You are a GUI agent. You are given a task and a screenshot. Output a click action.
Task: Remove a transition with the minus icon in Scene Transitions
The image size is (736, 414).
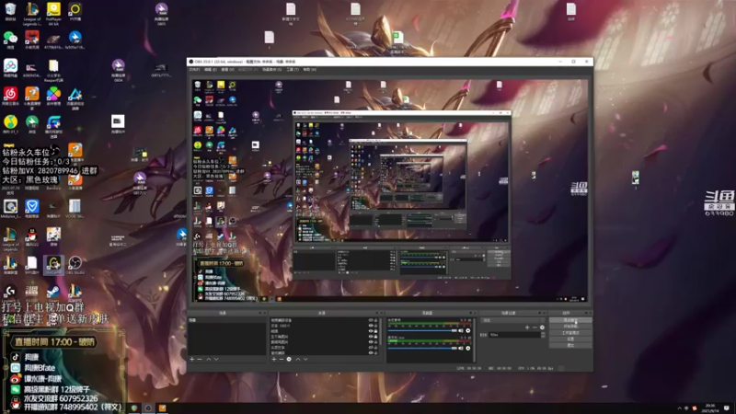[535, 328]
